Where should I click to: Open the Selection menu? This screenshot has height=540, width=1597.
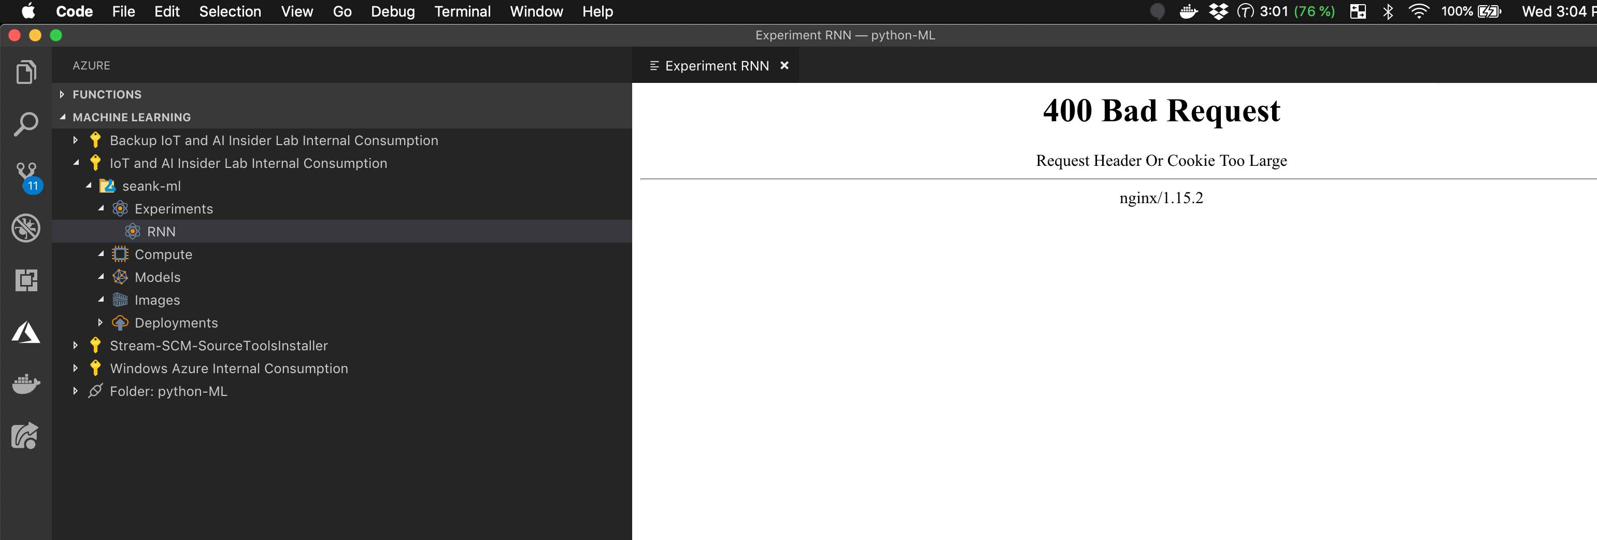pos(230,11)
